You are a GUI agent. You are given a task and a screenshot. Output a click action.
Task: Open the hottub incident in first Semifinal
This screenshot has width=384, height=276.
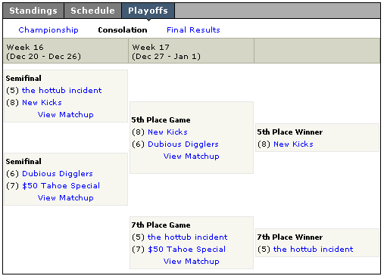click(x=62, y=90)
